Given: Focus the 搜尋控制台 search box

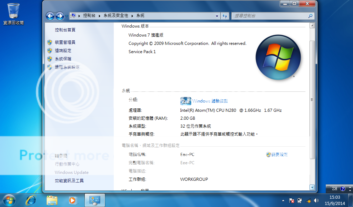Looking at the screenshot, I should [x=270, y=16].
